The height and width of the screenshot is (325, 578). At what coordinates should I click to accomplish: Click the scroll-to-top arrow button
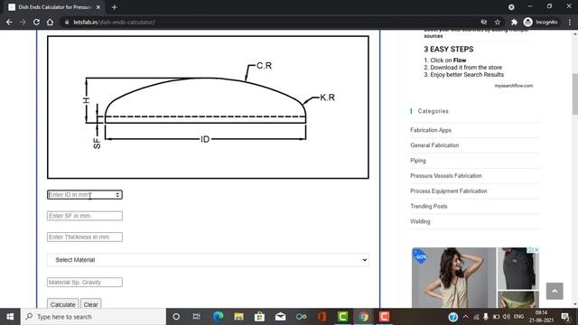[x=555, y=291]
